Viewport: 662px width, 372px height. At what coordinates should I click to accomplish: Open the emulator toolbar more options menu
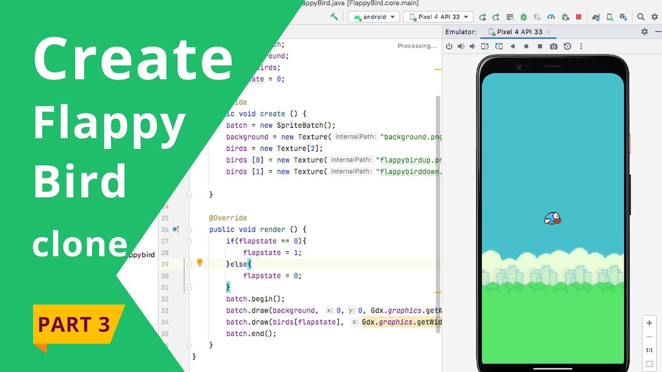(581, 46)
